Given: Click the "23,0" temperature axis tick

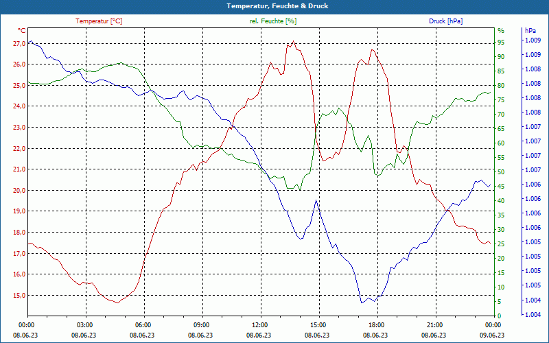Looking at the screenshot, I should 20,128.
